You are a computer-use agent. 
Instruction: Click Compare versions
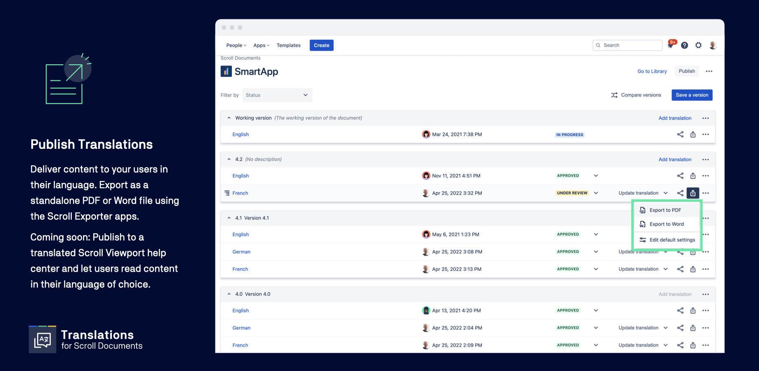(636, 95)
